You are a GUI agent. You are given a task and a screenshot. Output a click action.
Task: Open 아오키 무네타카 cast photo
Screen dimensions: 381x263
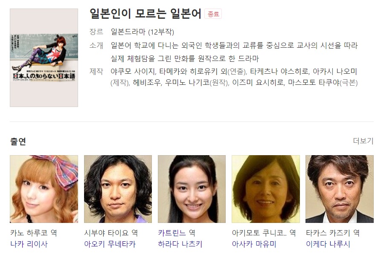(x=118, y=189)
